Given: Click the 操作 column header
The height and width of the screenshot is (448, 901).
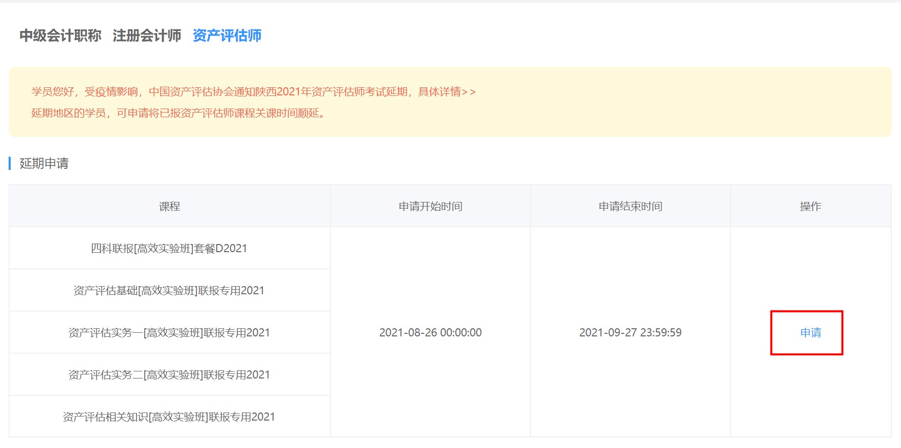Looking at the screenshot, I should (810, 206).
